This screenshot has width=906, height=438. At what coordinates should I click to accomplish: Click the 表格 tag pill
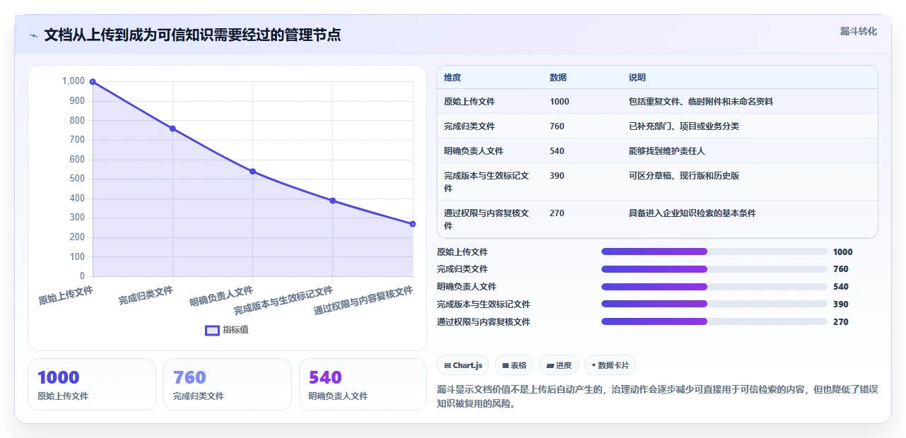514,365
